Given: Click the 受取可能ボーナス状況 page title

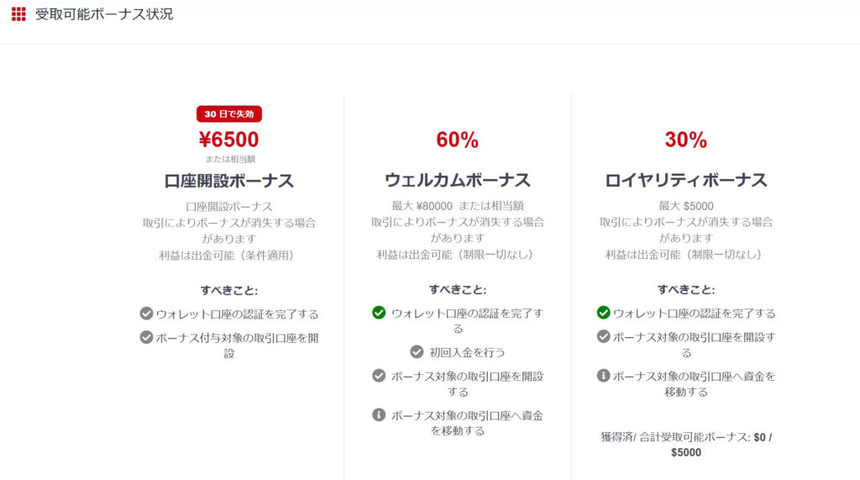Looking at the screenshot, I should pyautogui.click(x=104, y=14).
